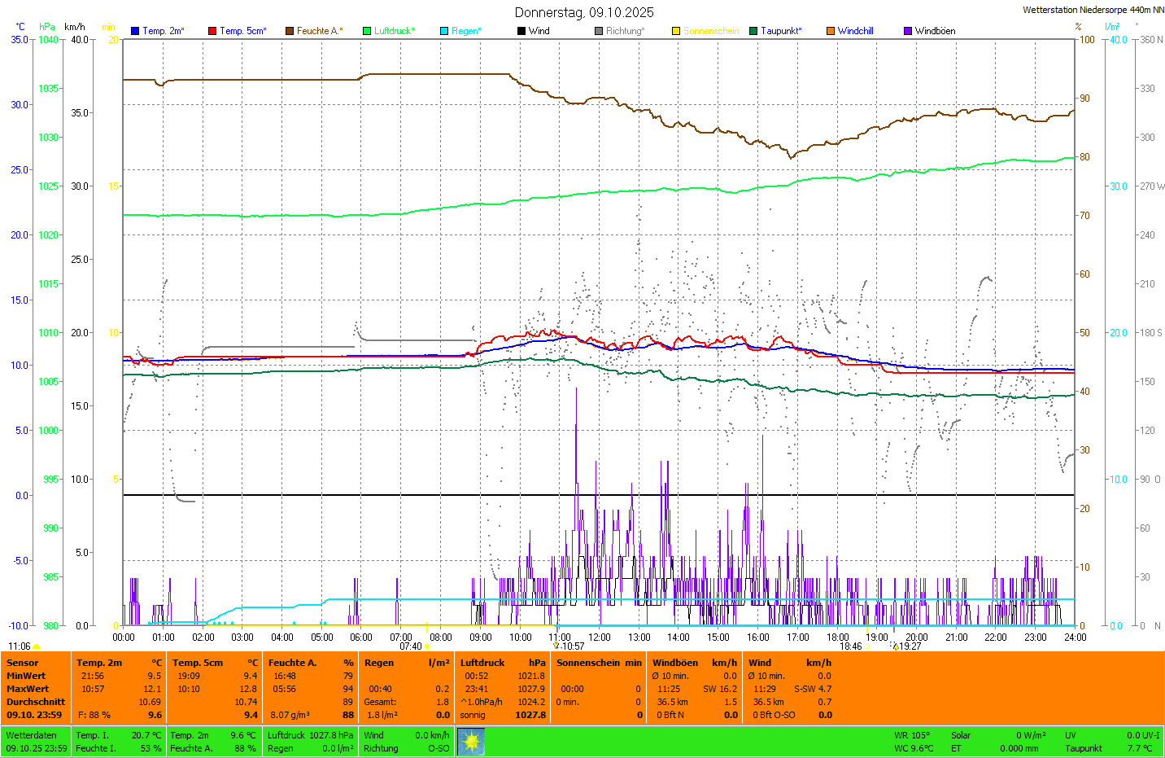Click the Wetterstation Niedersorpe station title
1165x758 pixels.
point(1093,10)
